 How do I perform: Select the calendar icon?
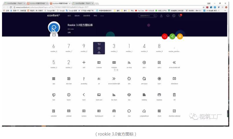click(x=69, y=111)
